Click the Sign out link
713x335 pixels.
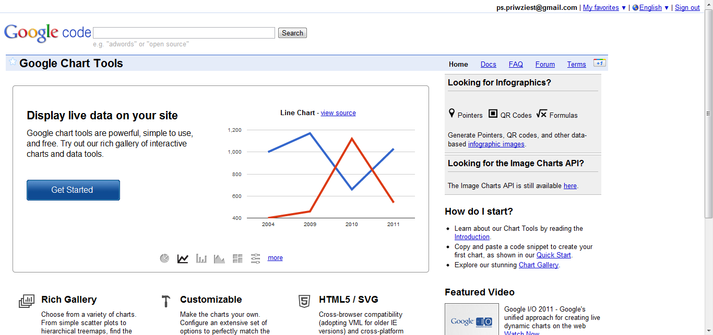click(x=687, y=8)
